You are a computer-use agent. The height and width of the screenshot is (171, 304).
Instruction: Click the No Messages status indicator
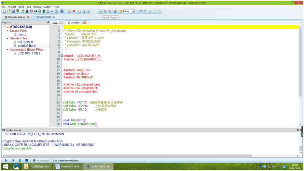pyautogui.click(x=41, y=160)
